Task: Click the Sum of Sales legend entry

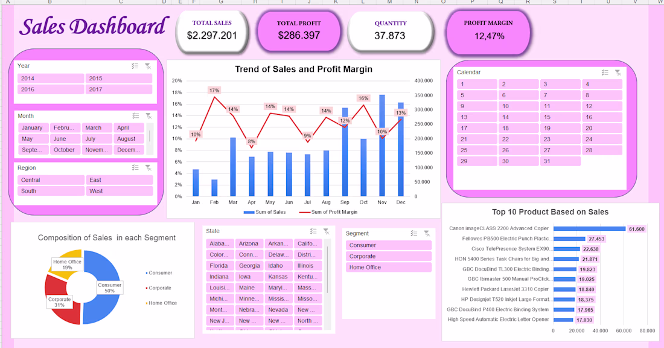Action: pos(264,212)
